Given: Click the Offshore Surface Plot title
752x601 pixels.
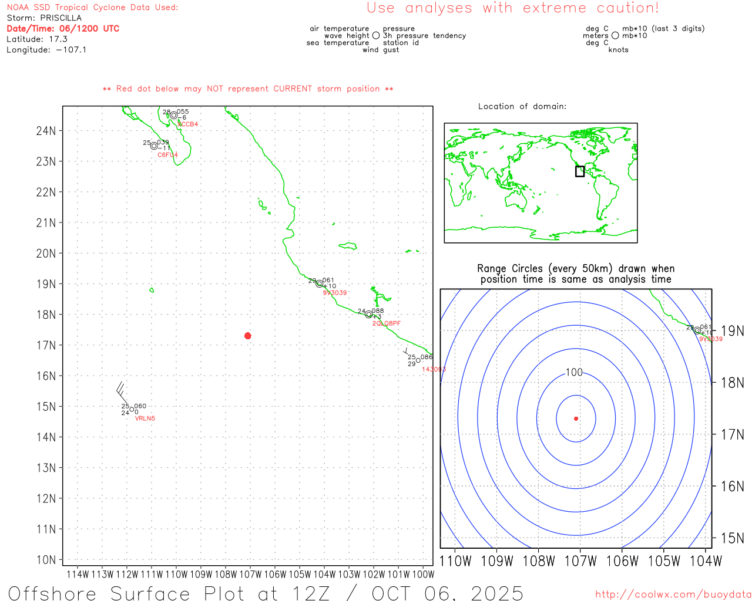Looking at the screenshot, I should (x=266, y=593).
